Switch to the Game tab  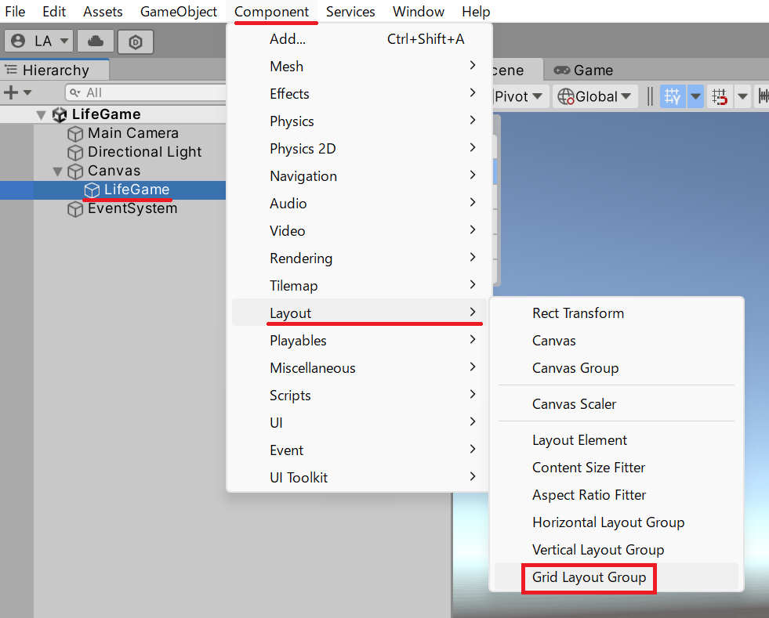583,70
